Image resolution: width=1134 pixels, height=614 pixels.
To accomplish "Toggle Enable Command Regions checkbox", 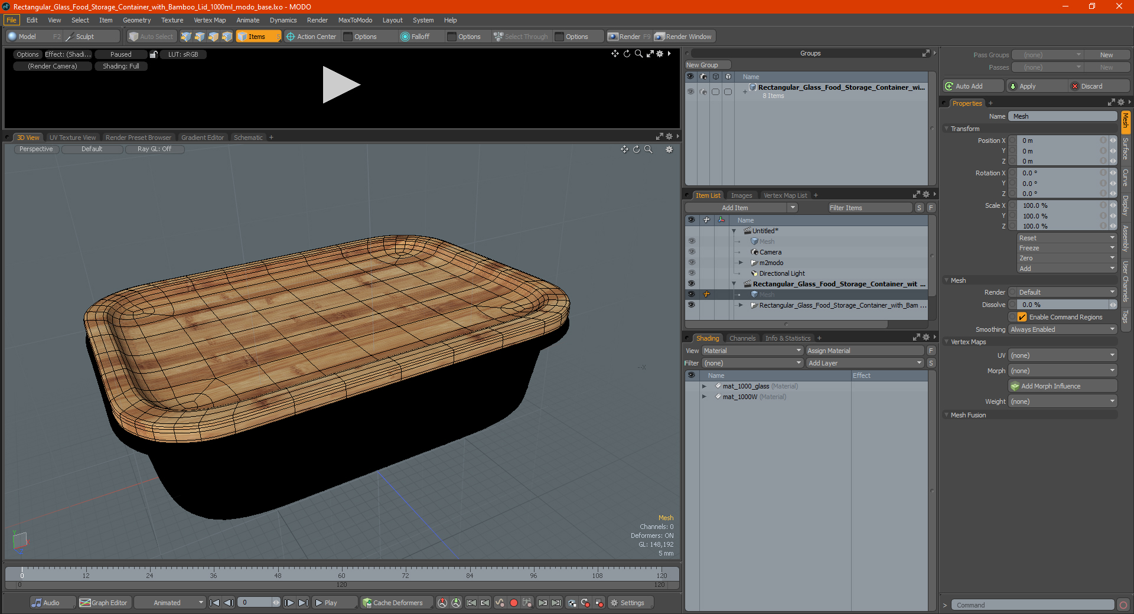I will [1022, 317].
